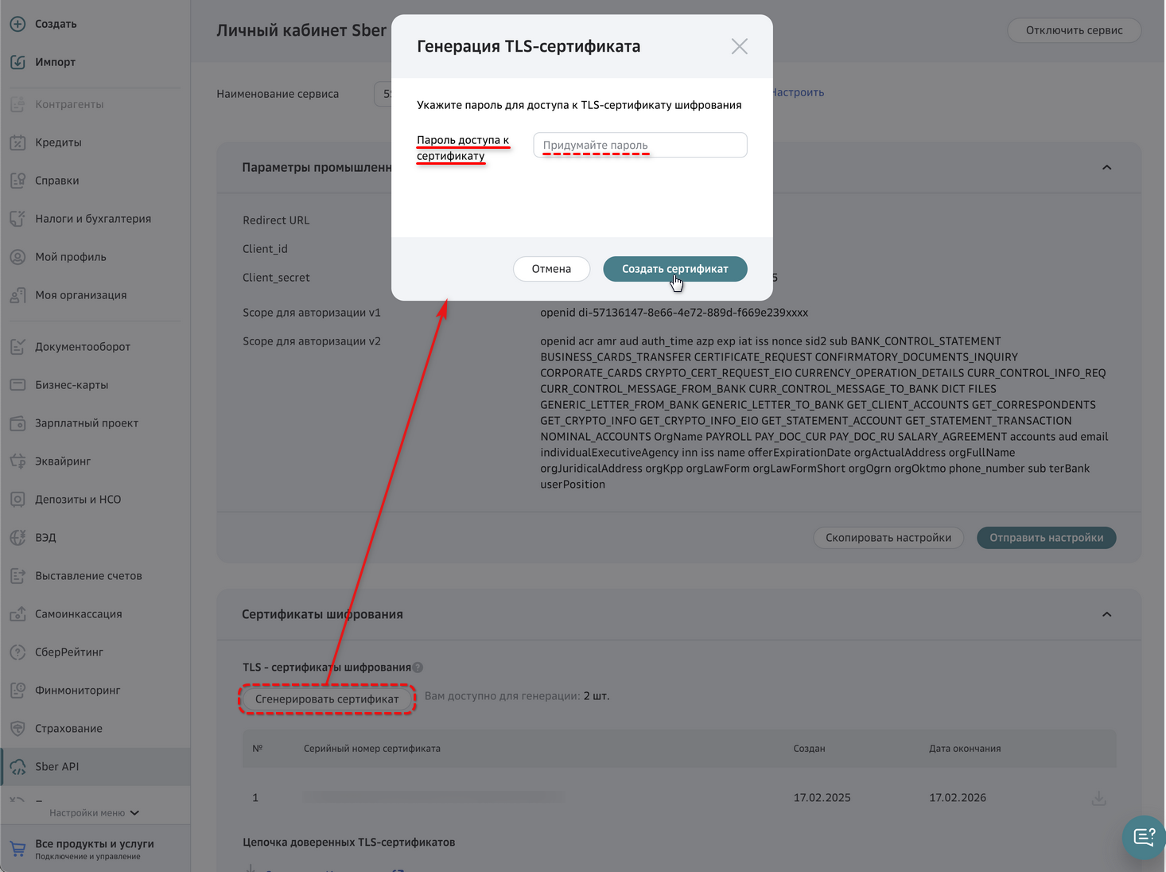1166x872 pixels.
Task: Click the Бизнес-карты card icon
Action: [17, 384]
